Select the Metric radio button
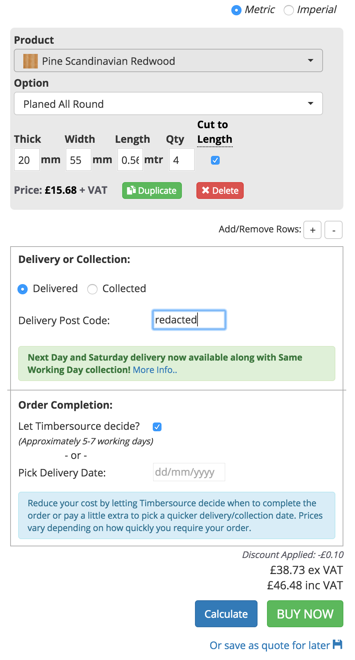The height and width of the screenshot is (660, 355). coord(236,10)
